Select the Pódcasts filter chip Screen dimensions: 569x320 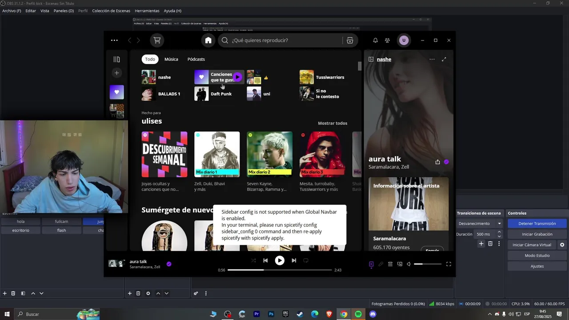pyautogui.click(x=196, y=59)
